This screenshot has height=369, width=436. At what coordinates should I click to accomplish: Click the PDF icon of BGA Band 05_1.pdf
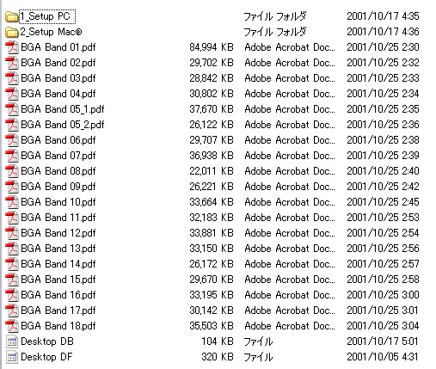[x=12, y=109]
